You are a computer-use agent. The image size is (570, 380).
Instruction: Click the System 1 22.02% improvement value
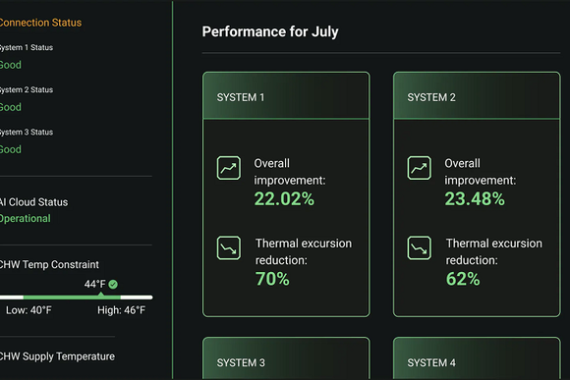(x=284, y=199)
